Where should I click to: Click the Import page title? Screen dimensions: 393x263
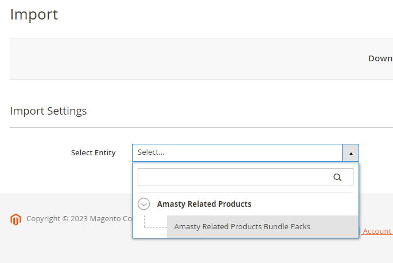(x=34, y=14)
